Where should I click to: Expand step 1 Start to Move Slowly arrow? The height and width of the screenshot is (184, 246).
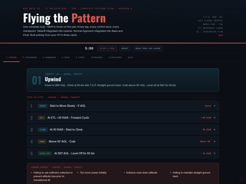tap(215, 106)
